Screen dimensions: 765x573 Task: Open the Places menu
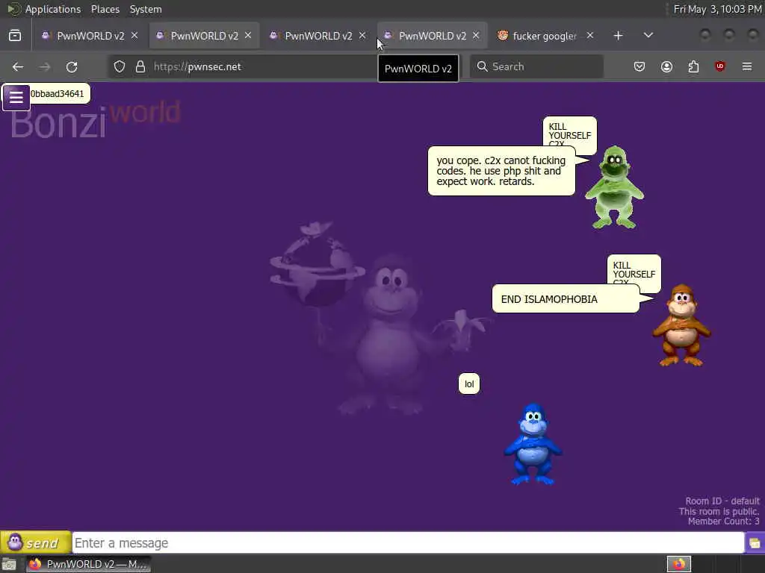[x=105, y=9]
